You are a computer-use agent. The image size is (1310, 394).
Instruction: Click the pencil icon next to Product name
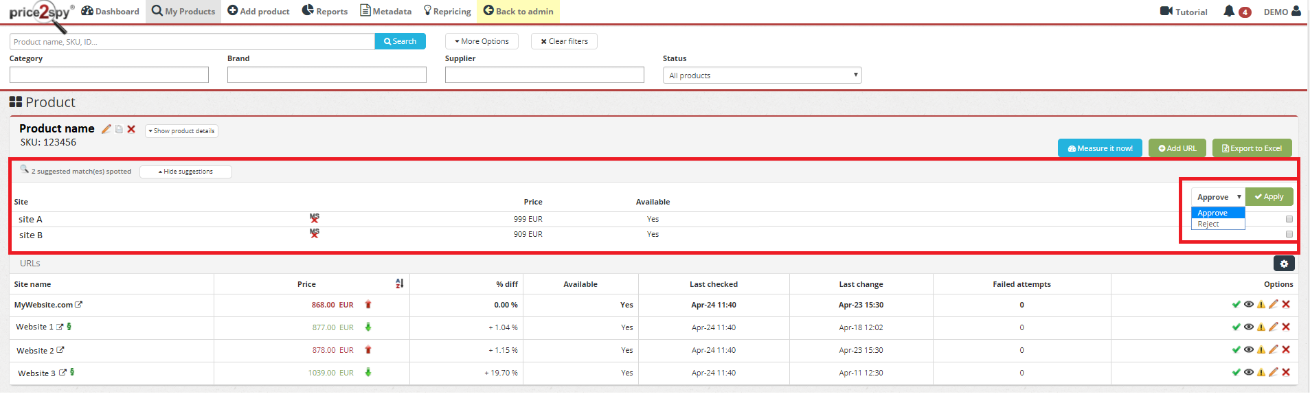pyautogui.click(x=106, y=129)
